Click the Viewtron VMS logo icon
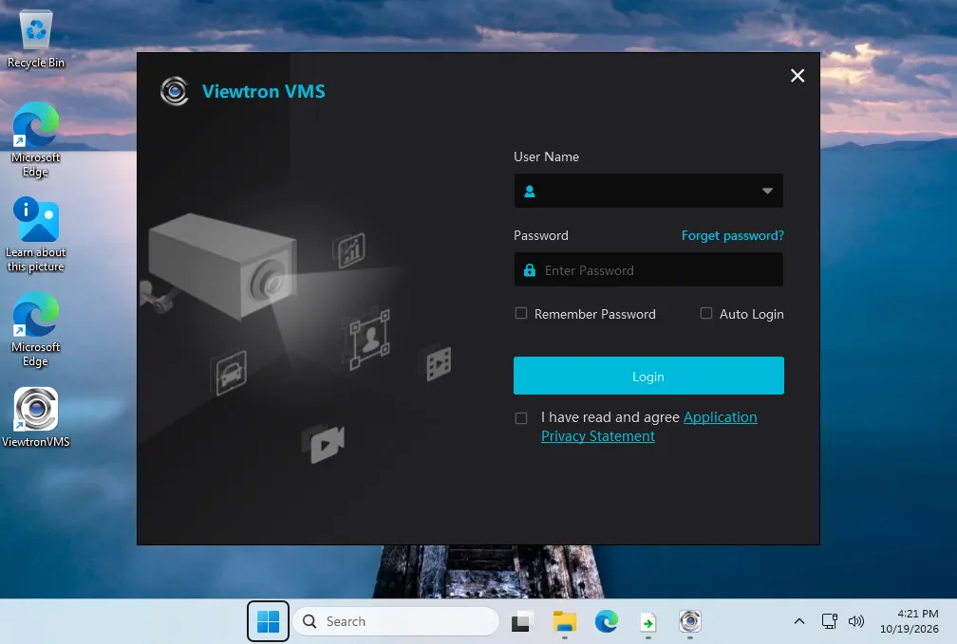 (x=175, y=91)
